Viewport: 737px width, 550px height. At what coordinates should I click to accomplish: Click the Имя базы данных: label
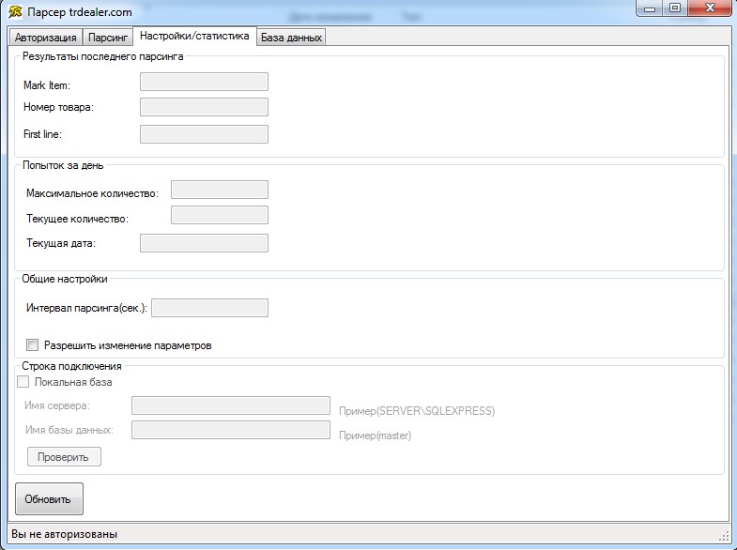coord(69,430)
